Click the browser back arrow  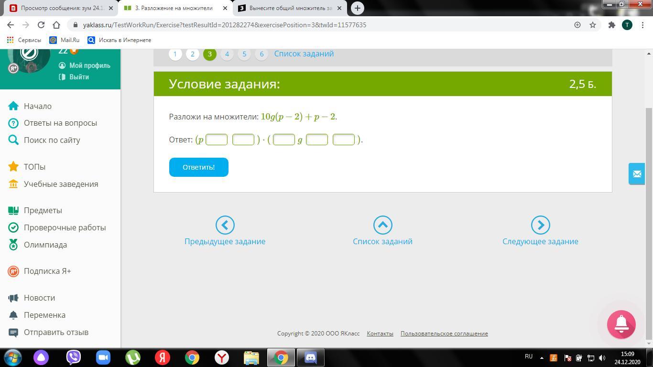11,25
